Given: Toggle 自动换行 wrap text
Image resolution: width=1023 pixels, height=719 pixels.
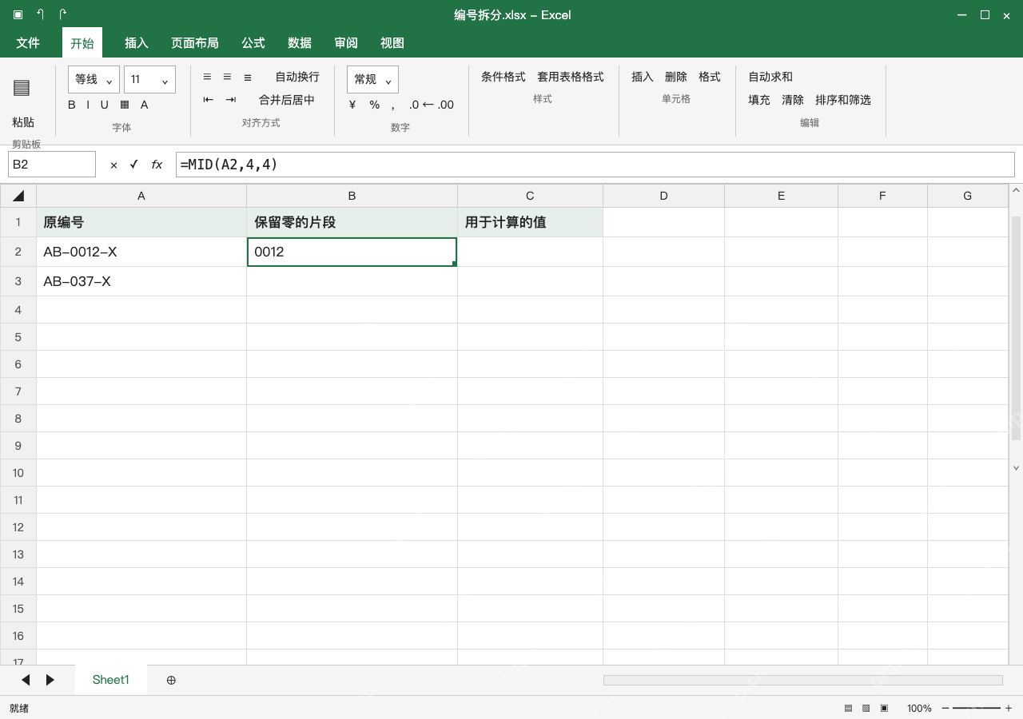Looking at the screenshot, I should pos(297,77).
